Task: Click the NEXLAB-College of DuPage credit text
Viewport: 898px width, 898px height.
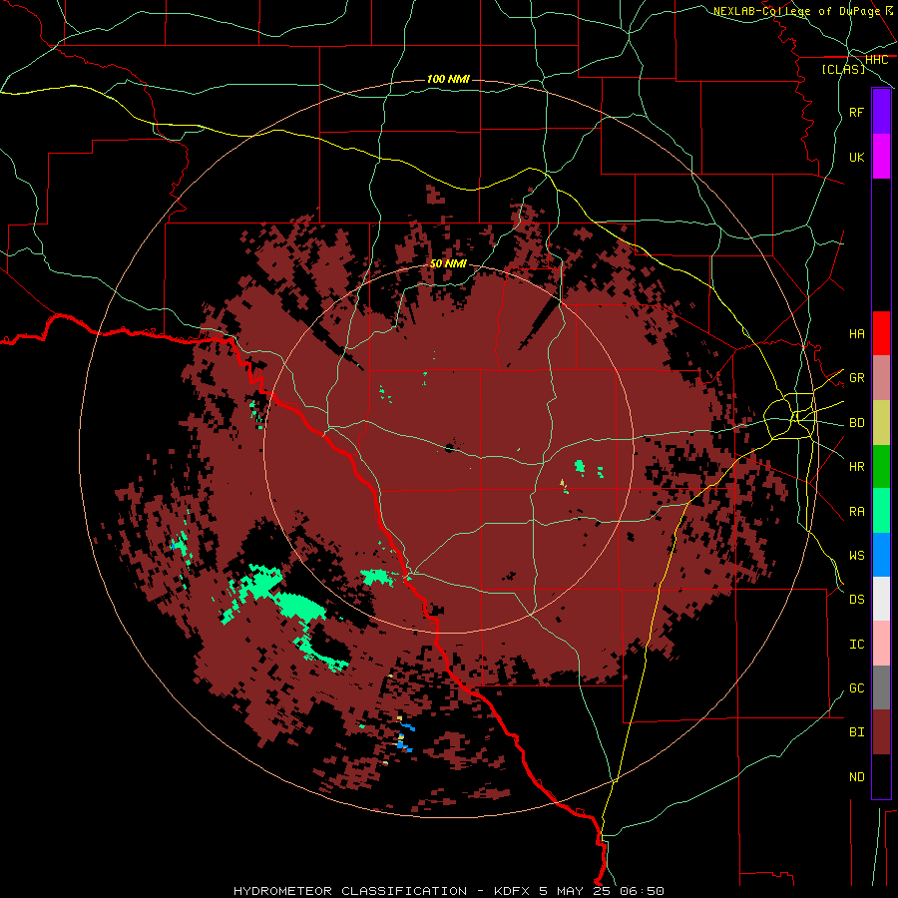Action: (797, 11)
